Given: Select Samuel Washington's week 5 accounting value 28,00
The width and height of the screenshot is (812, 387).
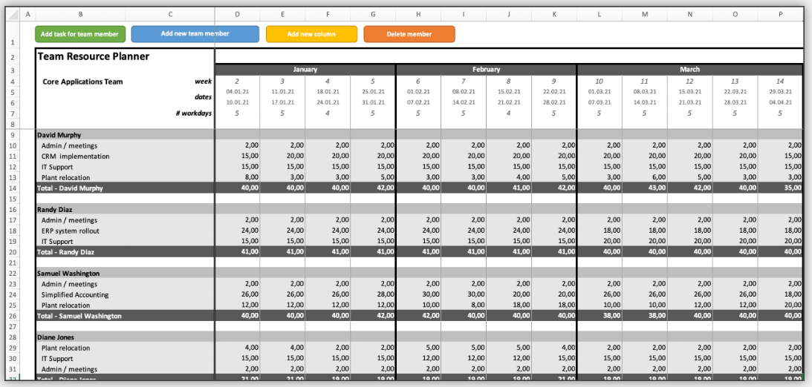Looking at the screenshot, I should pos(373,294).
